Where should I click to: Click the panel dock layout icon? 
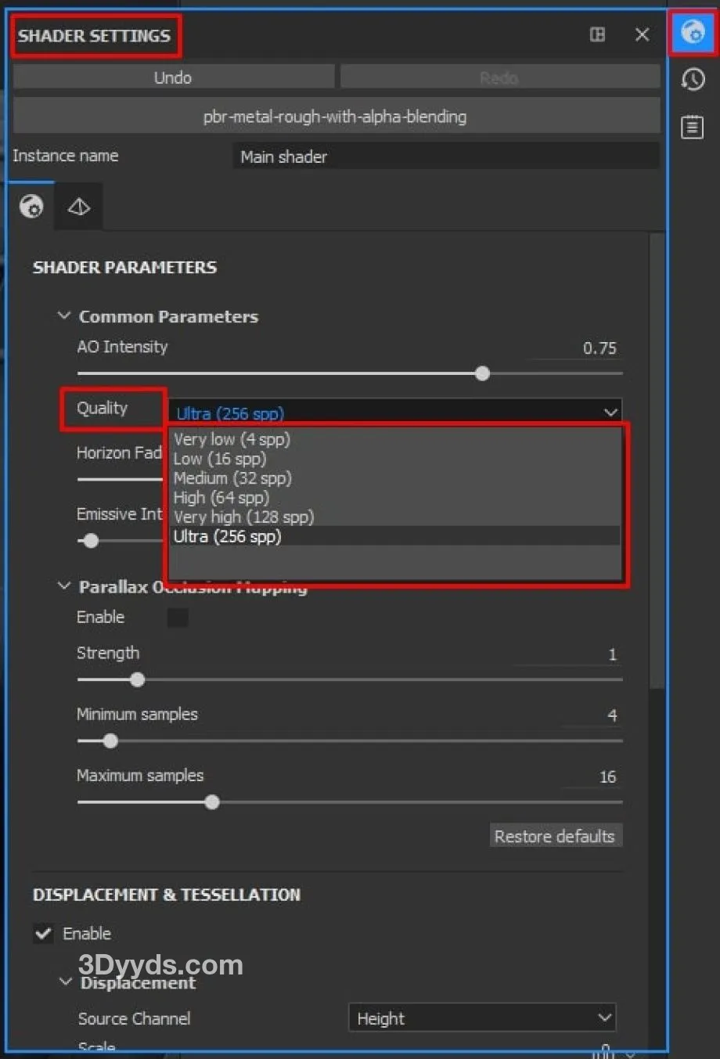point(597,34)
